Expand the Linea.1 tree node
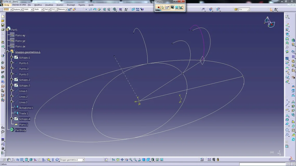 pyautogui.click(x=11, y=90)
